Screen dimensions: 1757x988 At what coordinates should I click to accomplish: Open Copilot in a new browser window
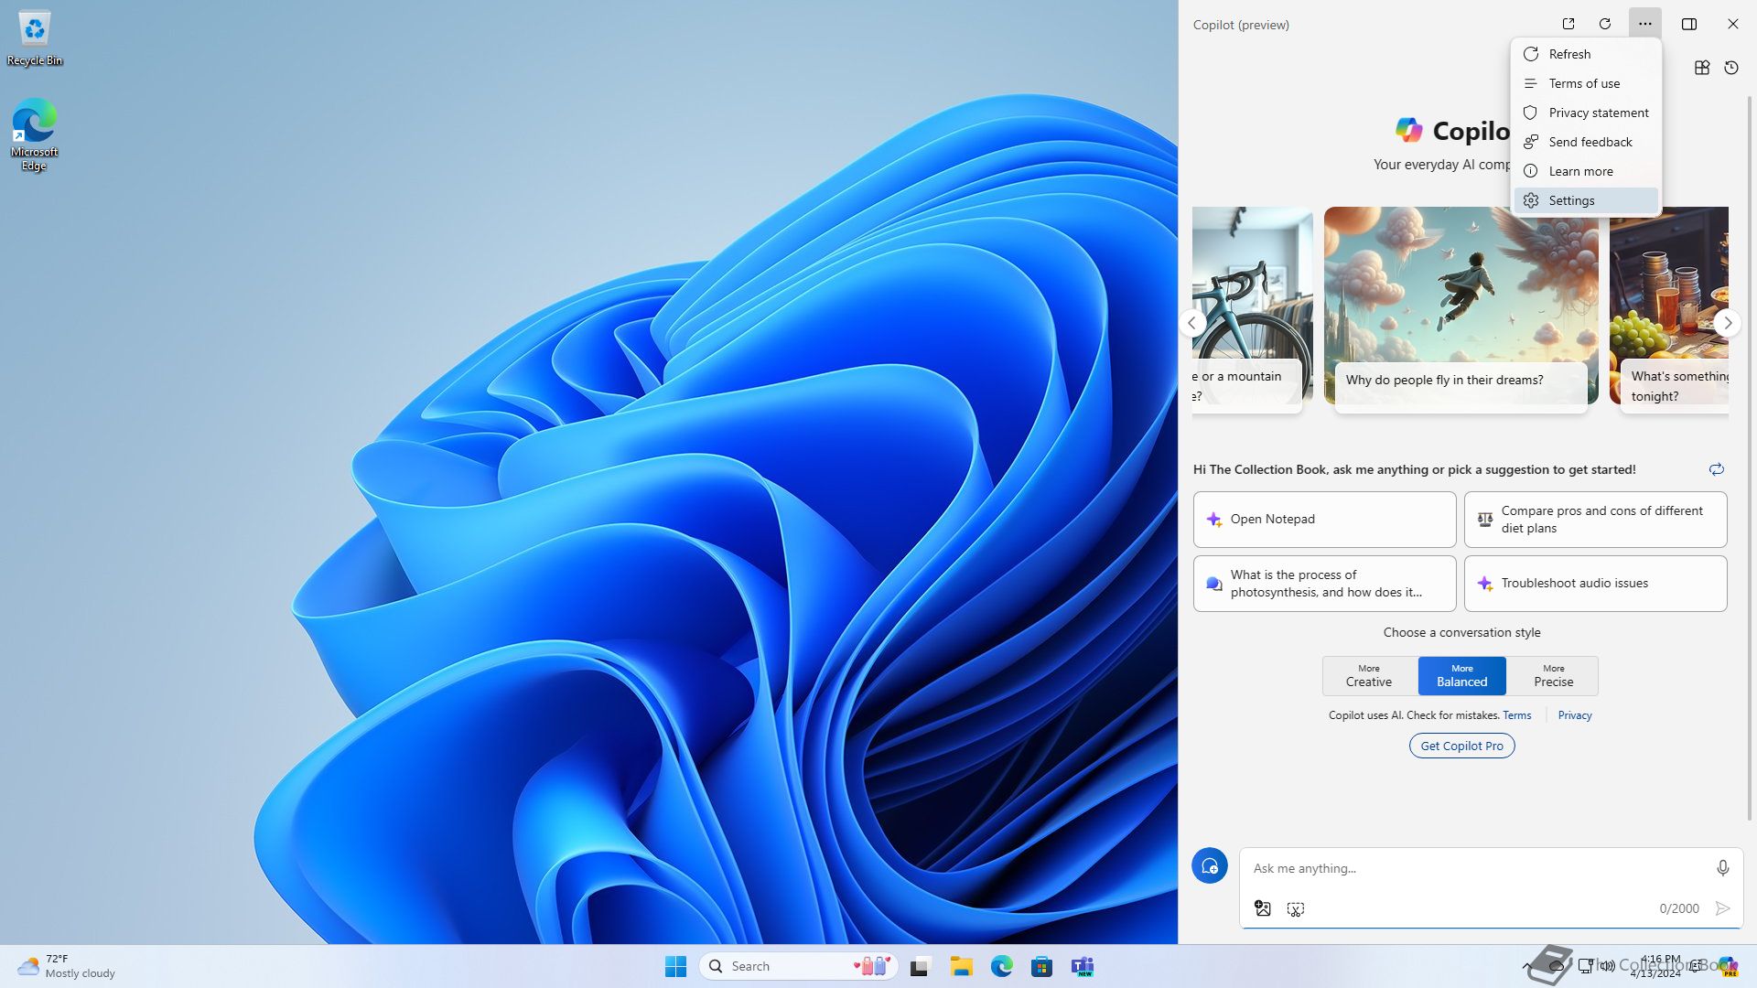(x=1568, y=24)
